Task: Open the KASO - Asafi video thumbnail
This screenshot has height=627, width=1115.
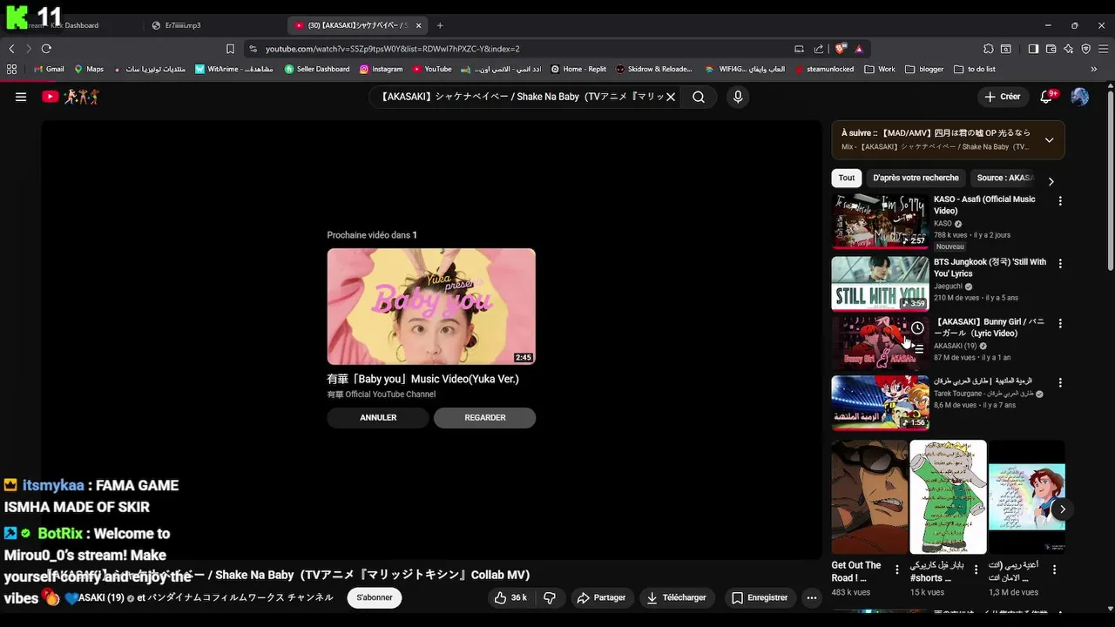Action: tap(880, 221)
